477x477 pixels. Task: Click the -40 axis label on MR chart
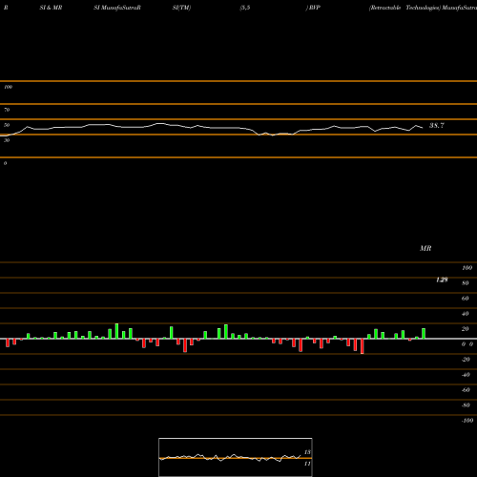(x=466, y=375)
